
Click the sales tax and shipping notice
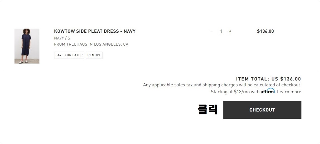[222, 85]
